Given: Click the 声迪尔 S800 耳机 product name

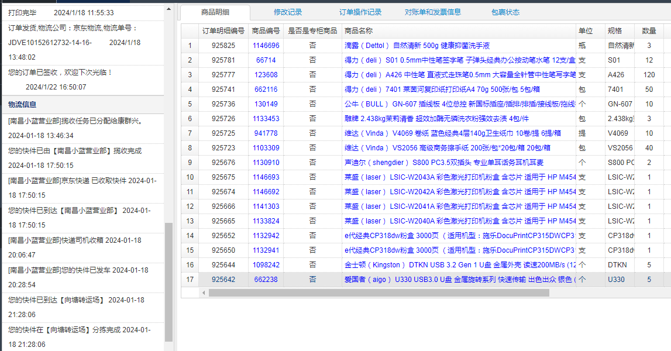Looking at the screenshot, I should 444,163.
